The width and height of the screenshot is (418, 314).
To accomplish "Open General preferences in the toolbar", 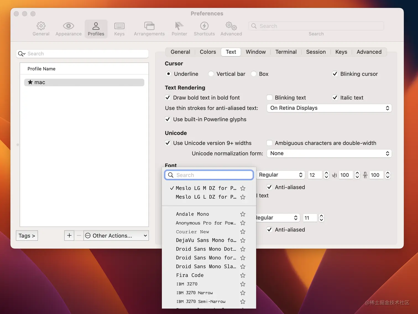I will click(41, 29).
